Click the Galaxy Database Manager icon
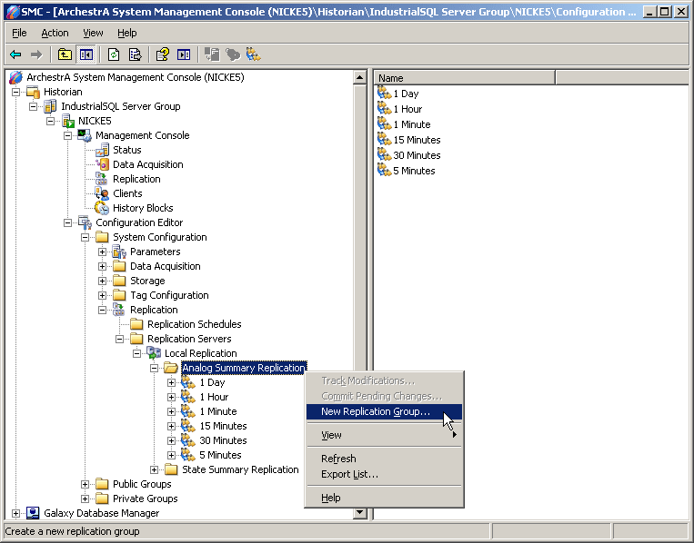This screenshot has height=543, width=694. click(x=33, y=513)
